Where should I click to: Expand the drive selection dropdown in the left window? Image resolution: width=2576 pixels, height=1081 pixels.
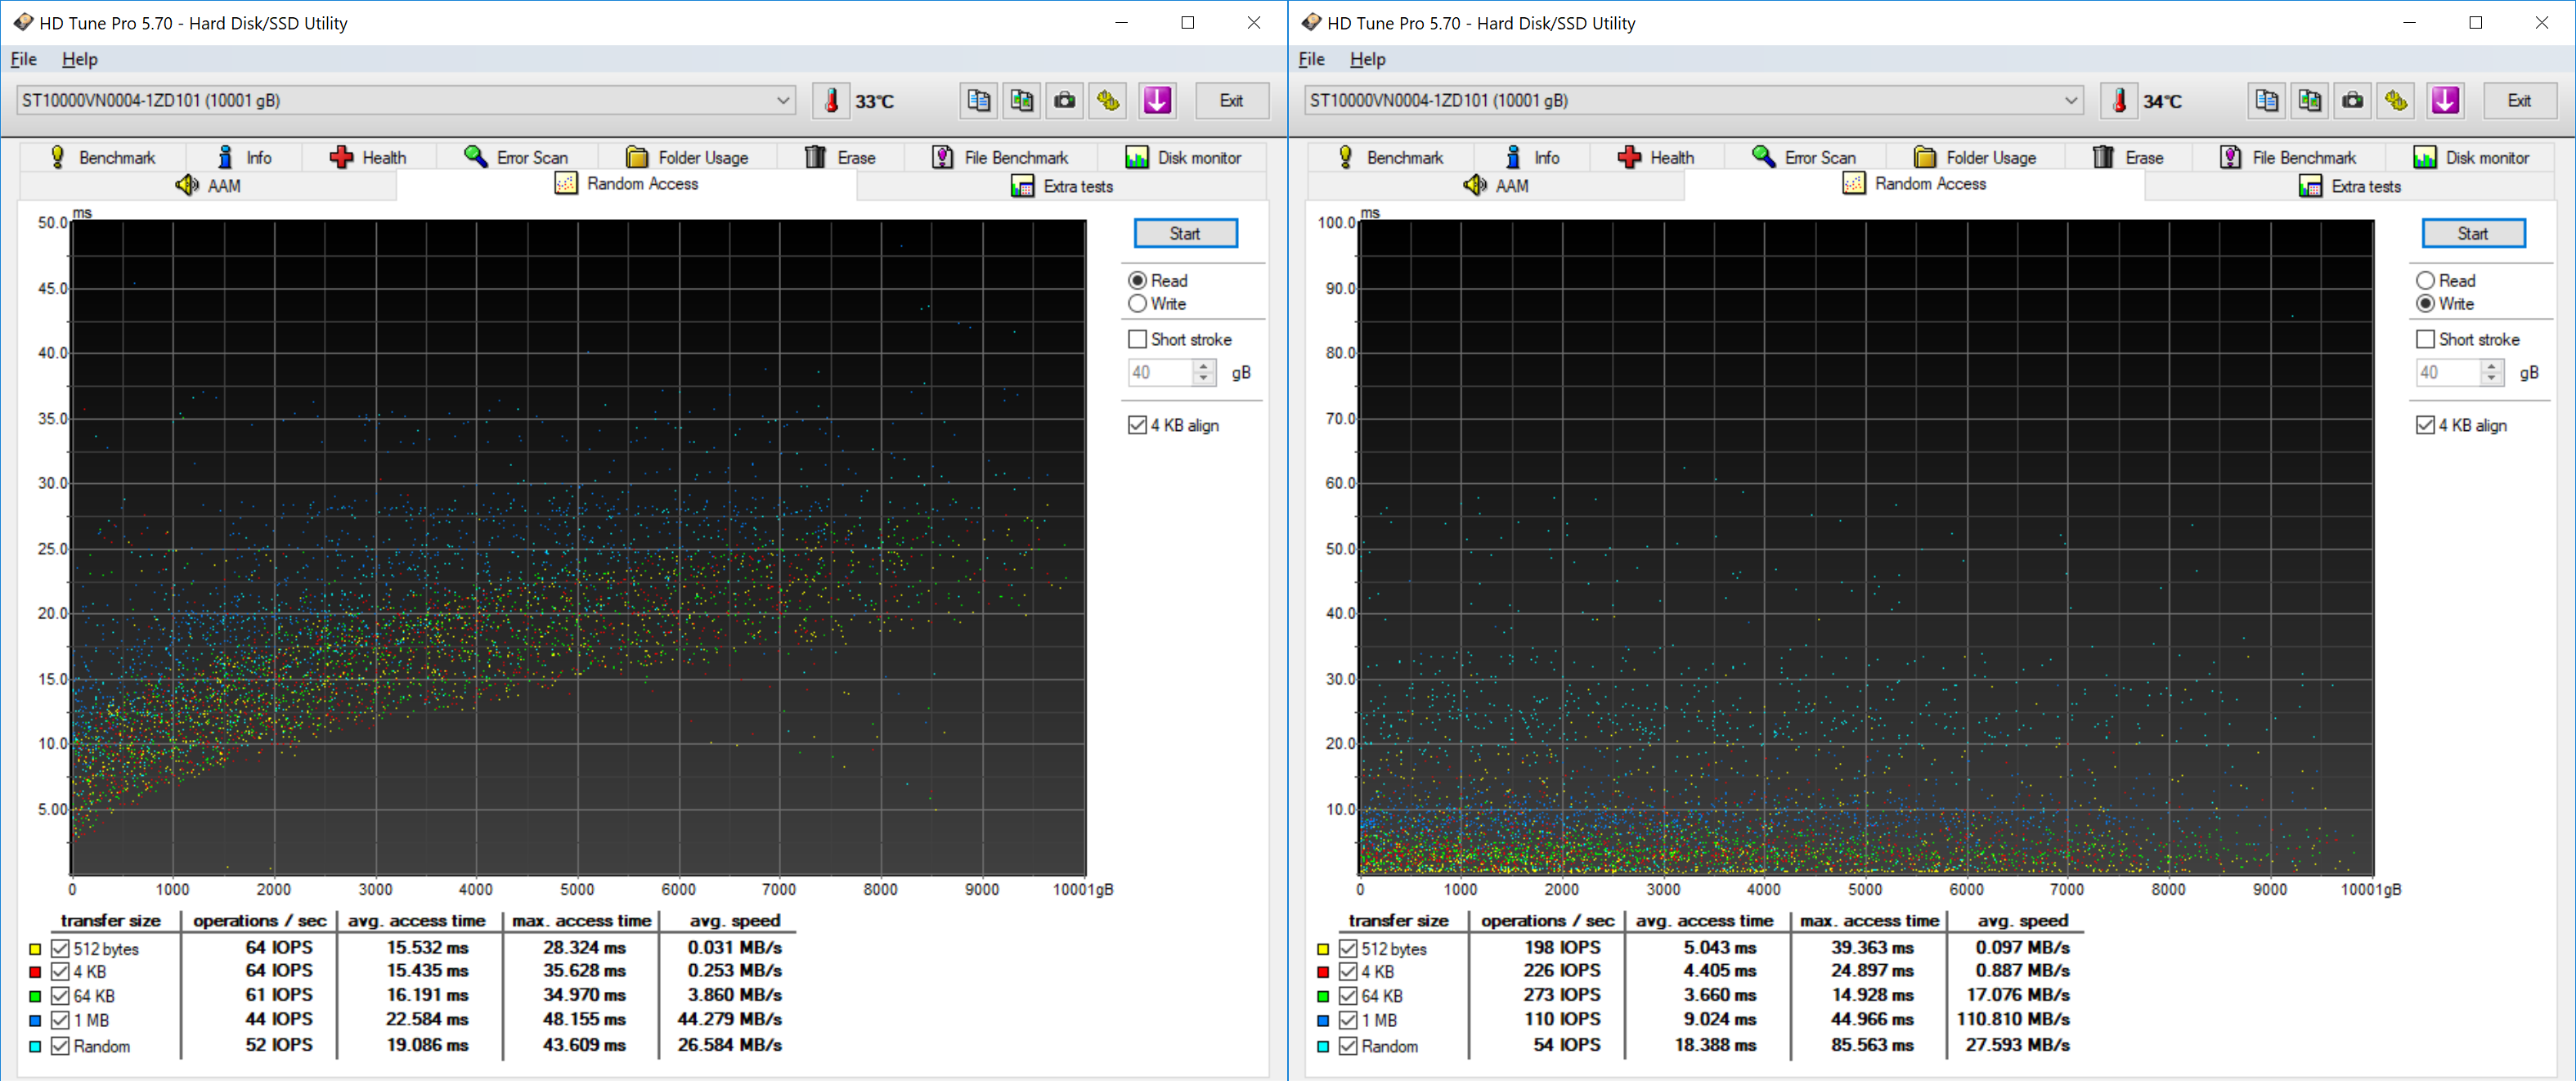pyautogui.click(x=783, y=101)
